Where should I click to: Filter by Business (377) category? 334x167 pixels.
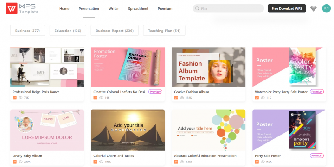(x=27, y=31)
